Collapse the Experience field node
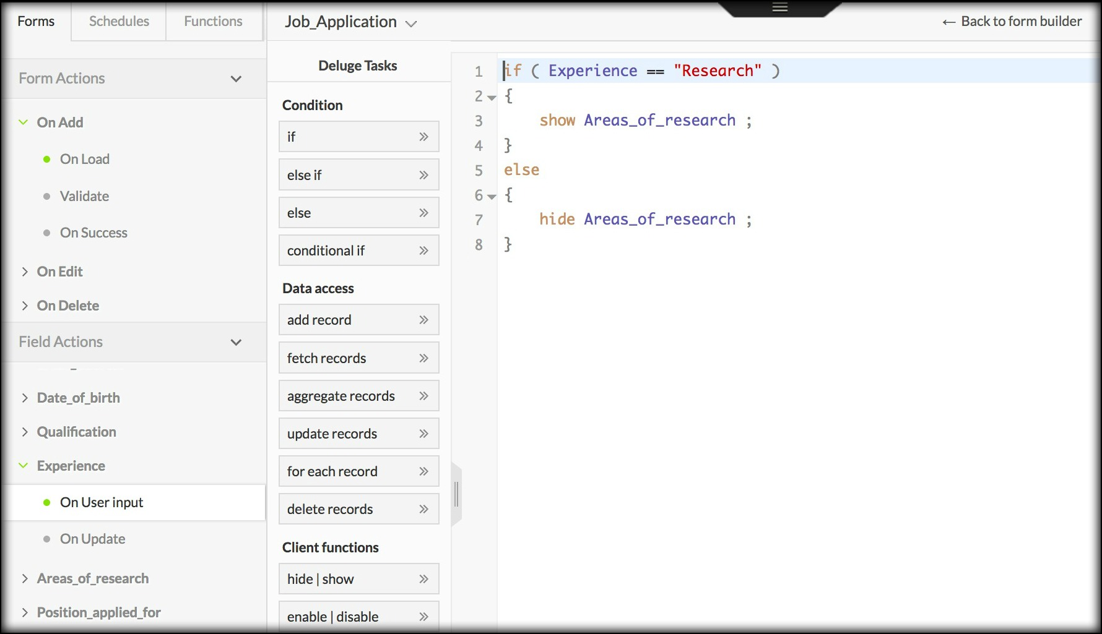 pyautogui.click(x=24, y=466)
